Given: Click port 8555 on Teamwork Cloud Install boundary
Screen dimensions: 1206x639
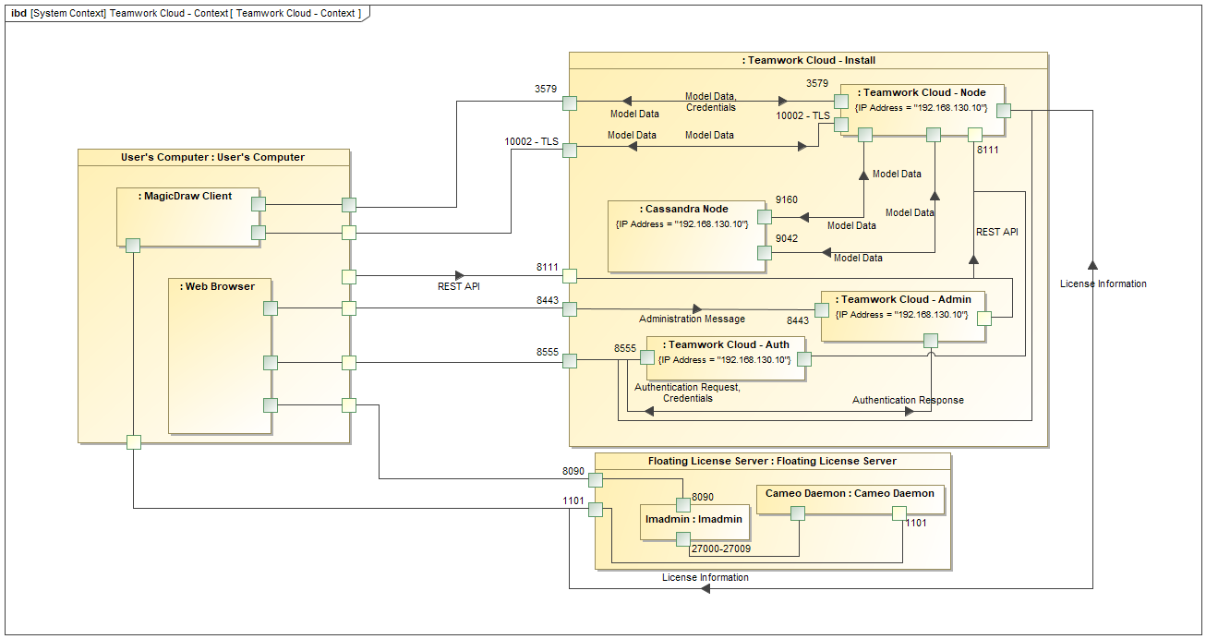Looking at the screenshot, I should [x=570, y=360].
